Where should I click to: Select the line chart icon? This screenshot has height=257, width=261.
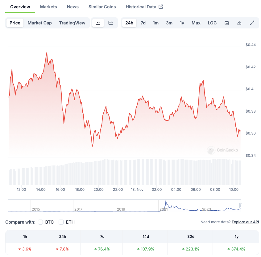pos(98,23)
